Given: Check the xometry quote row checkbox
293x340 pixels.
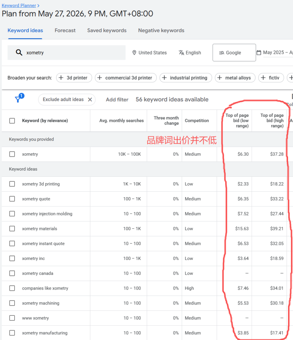Looking at the screenshot, I should [x=12, y=199].
